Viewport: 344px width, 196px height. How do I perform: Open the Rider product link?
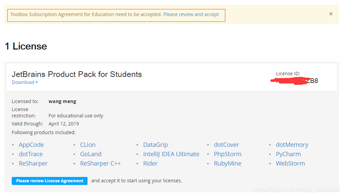(x=150, y=164)
